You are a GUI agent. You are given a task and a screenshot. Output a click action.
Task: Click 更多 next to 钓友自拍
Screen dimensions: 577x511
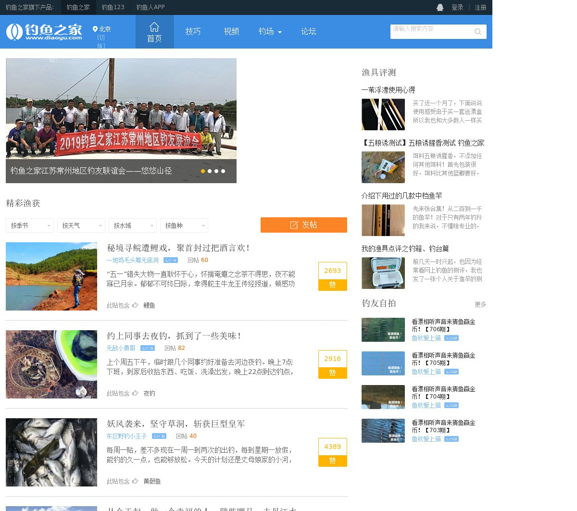point(480,304)
